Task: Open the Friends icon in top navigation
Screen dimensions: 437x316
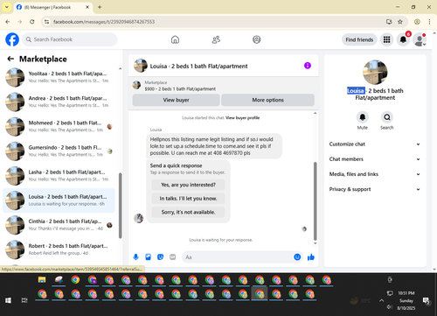Action: (x=216, y=39)
